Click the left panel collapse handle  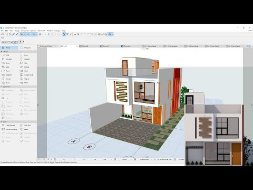point(37,105)
